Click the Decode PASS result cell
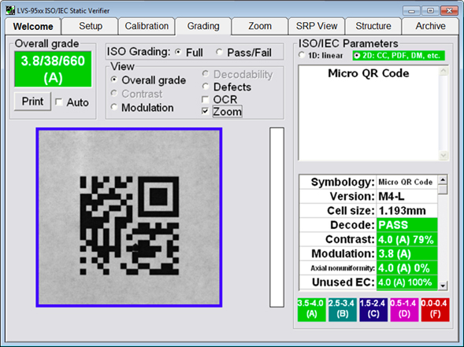 coord(407,225)
